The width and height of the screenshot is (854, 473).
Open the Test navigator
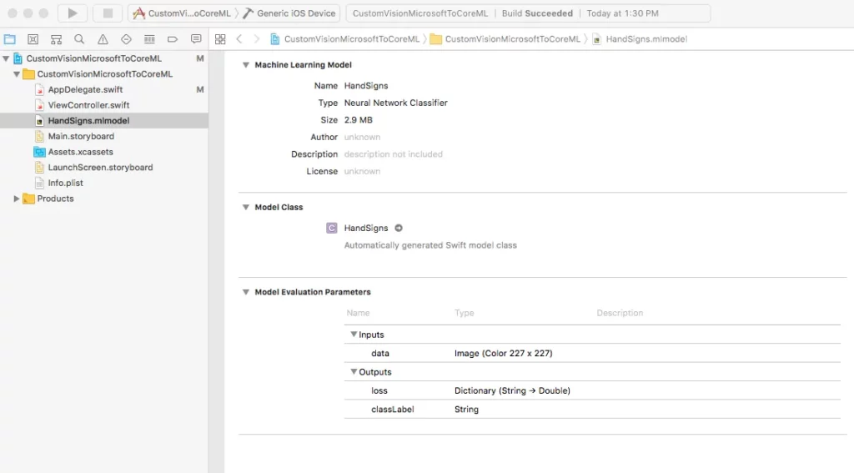point(126,39)
